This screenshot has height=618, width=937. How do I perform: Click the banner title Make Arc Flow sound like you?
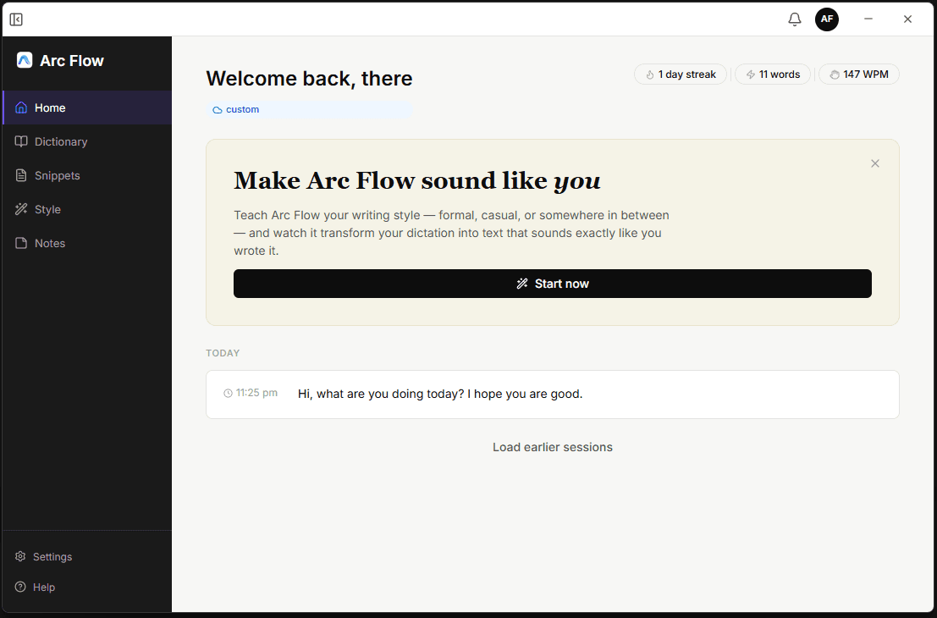click(417, 180)
